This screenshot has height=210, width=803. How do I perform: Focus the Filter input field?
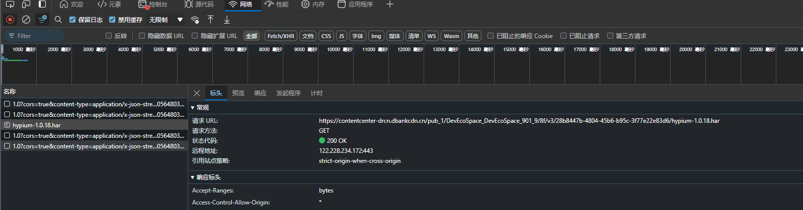coord(34,36)
